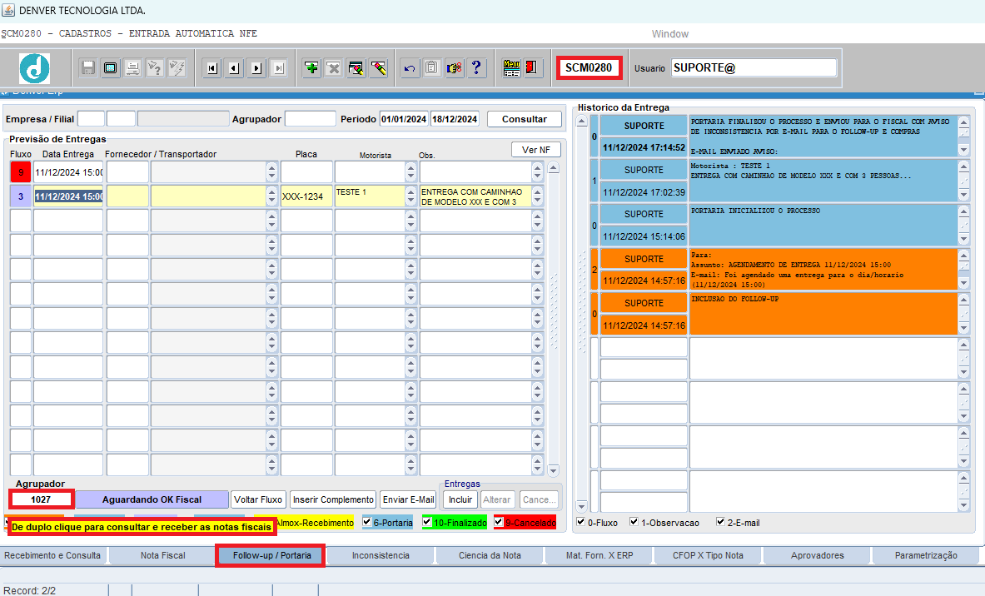Click the Aguardando OK Fiscal status button
This screenshot has height=596, width=985.
(x=152, y=500)
